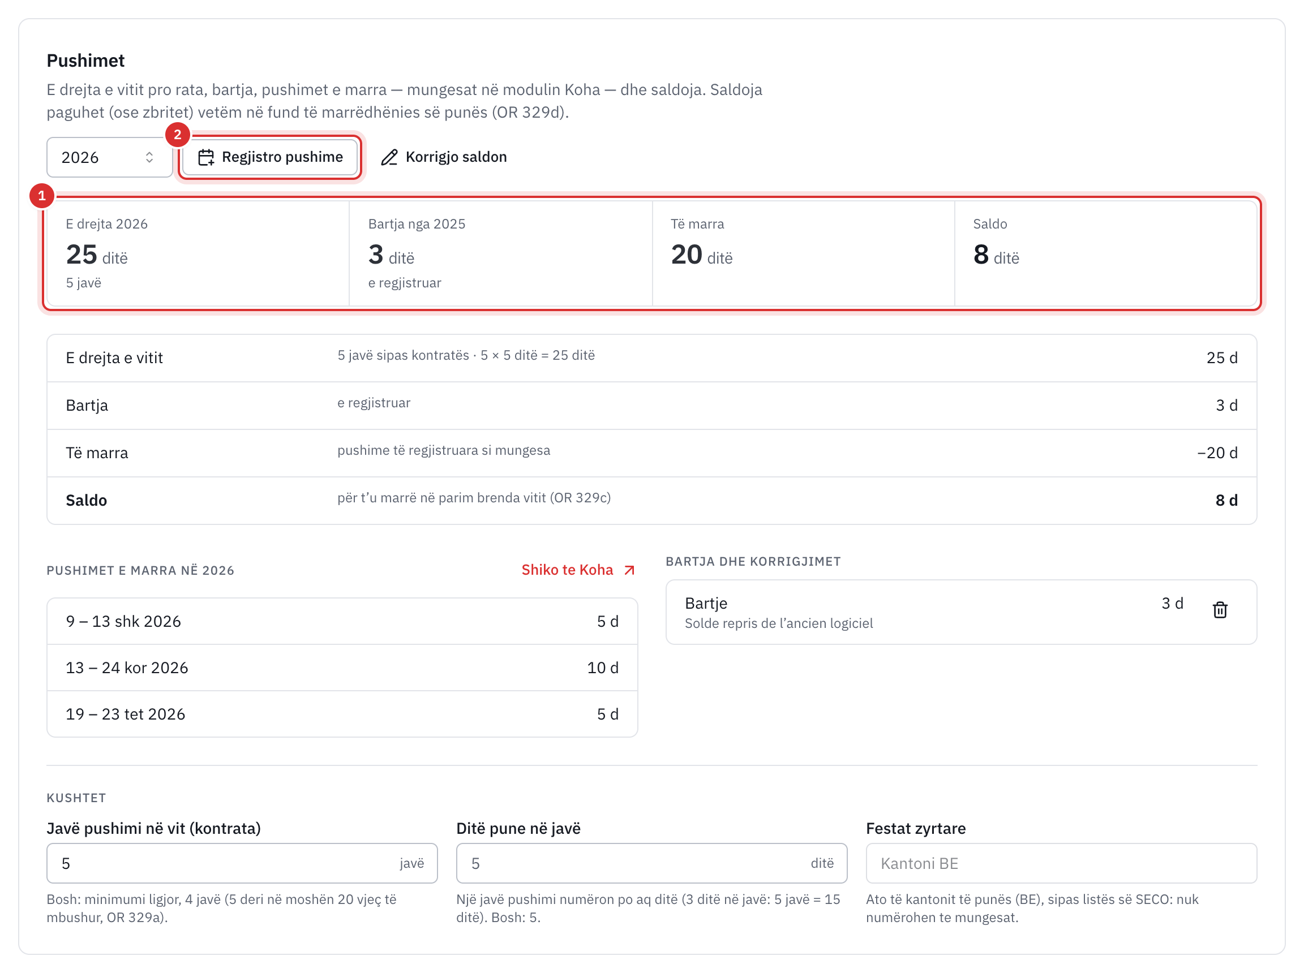The image size is (1304, 973).
Task: Open the 2026 year dropdown
Action: tap(109, 157)
